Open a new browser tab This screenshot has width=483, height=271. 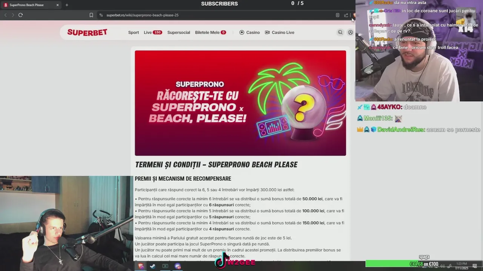pos(67,5)
